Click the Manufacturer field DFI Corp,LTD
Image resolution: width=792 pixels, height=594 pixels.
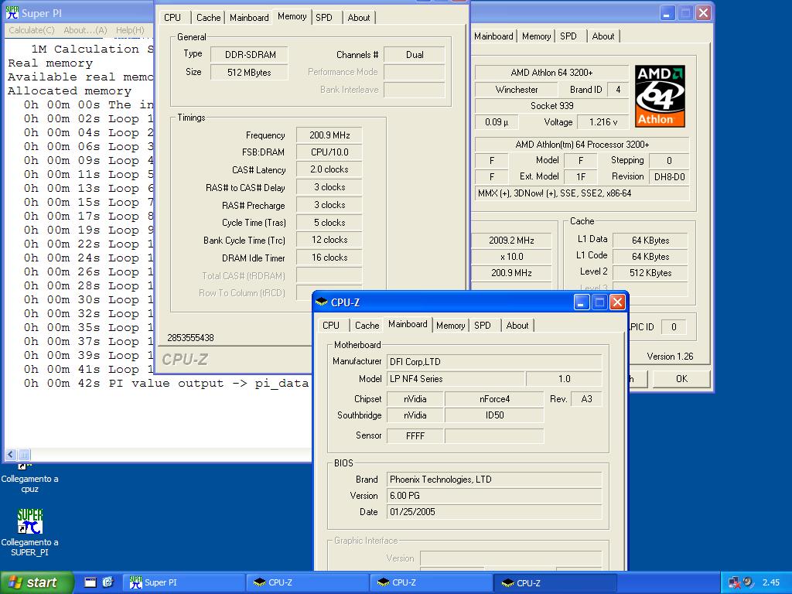click(x=494, y=362)
